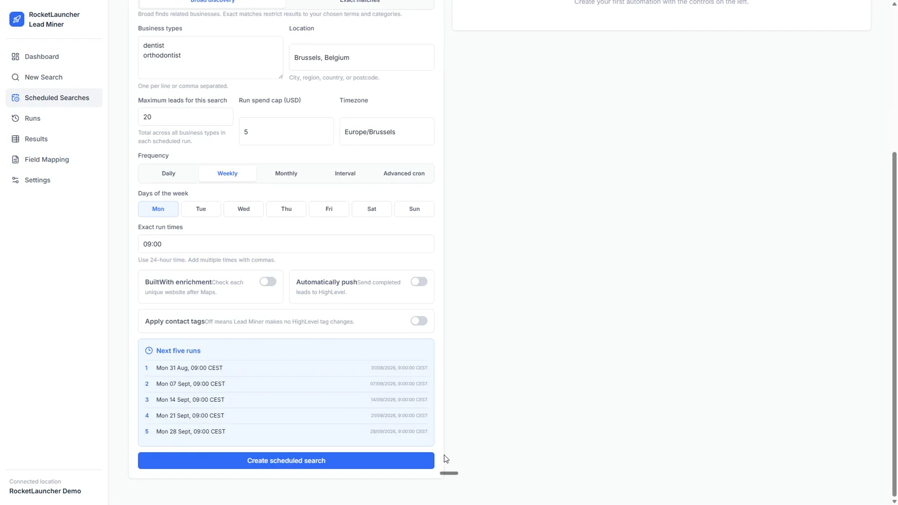Click the Run spend cap field
The width and height of the screenshot is (898, 505).
(x=286, y=132)
